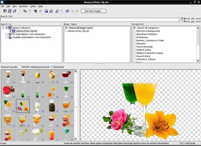Viewport: 201px width, 146px height.
Task: Click the Business, Commerce & Trade label
Action: 150,41
